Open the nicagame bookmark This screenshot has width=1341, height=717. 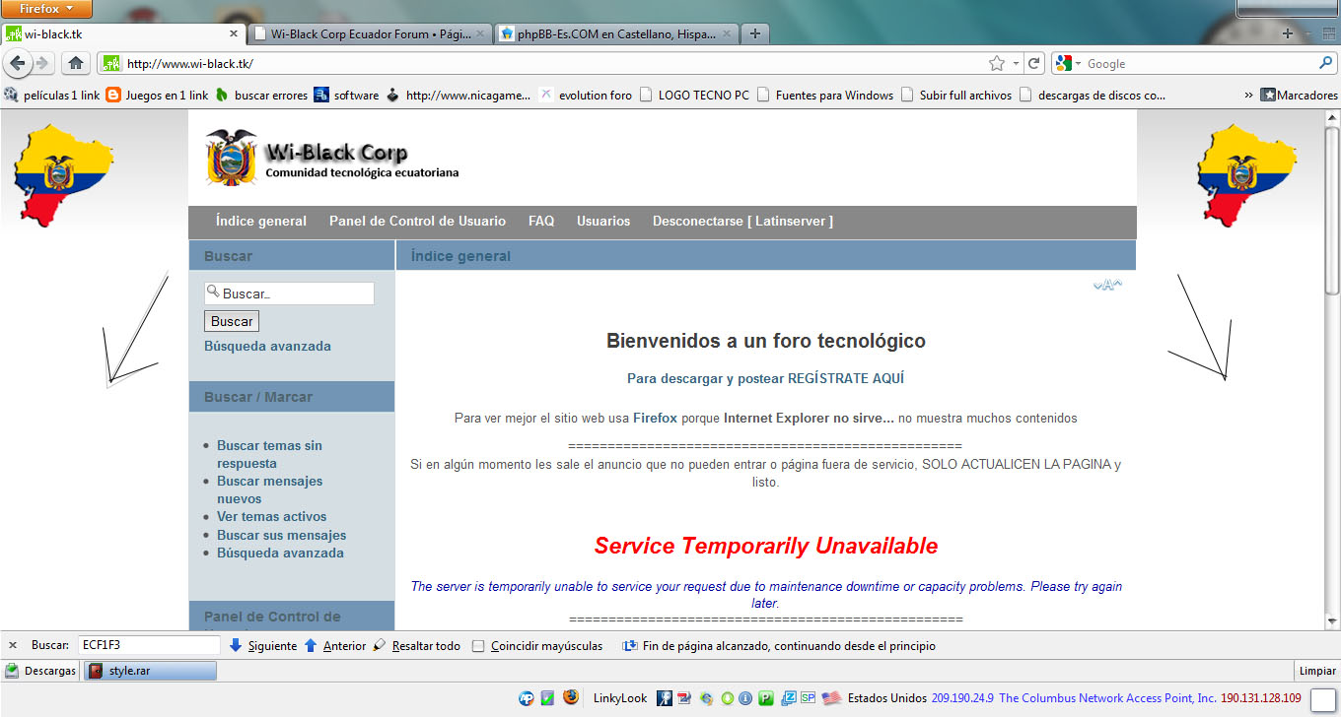(x=459, y=96)
